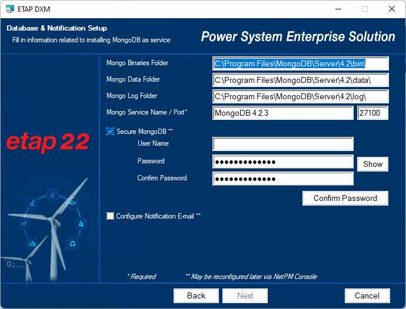The image size is (406, 309).
Task: Click the 'Mongo Service Name / Port' label
Action: tap(147, 112)
